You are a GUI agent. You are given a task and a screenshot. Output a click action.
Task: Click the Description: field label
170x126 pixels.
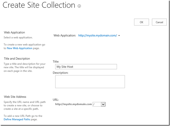[60, 73]
